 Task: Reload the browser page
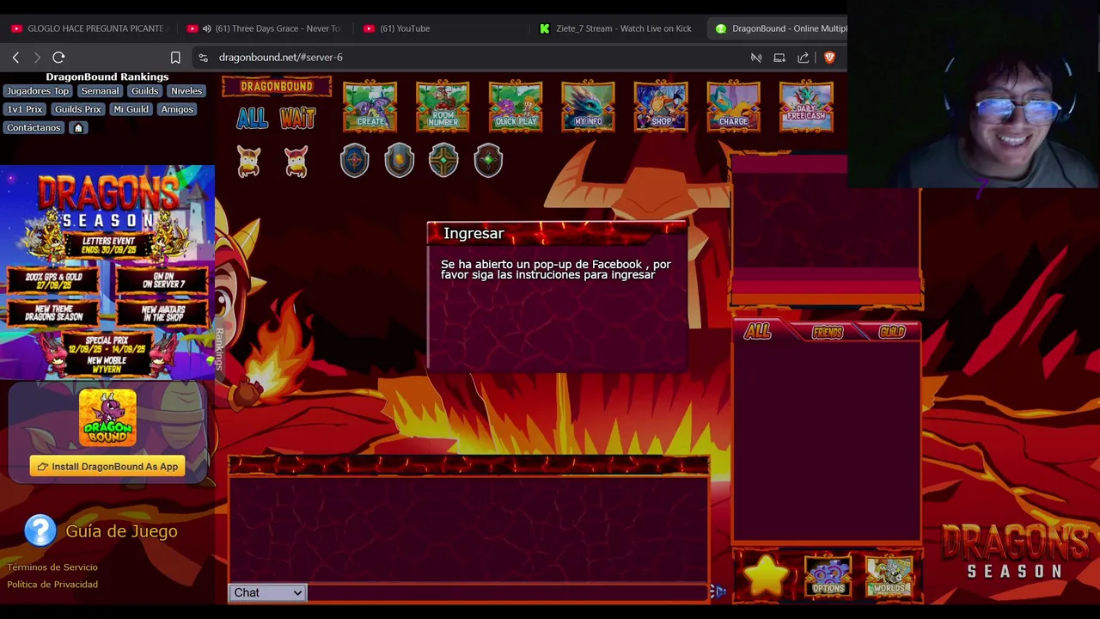tap(58, 58)
